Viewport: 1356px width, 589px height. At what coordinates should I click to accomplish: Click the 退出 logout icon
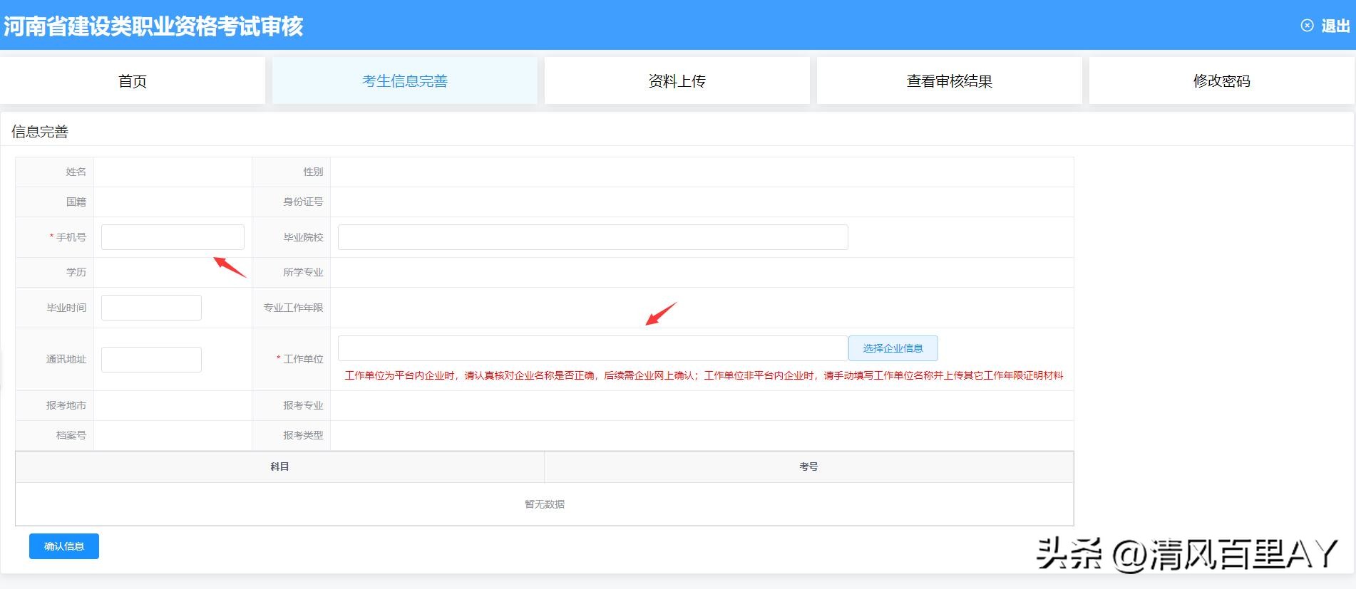1307,26
